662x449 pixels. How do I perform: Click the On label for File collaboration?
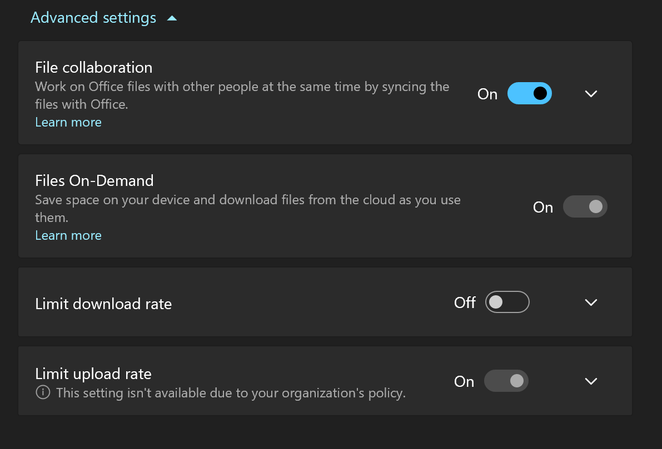tap(487, 94)
